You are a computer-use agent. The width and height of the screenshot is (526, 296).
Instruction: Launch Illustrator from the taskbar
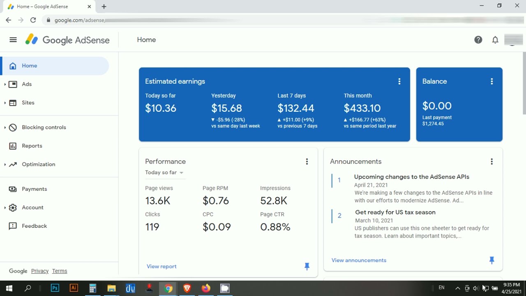(x=74, y=288)
